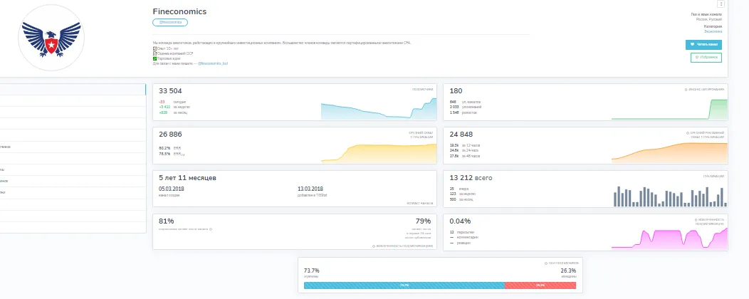Click the red 26.3% female bar segment

click(540, 285)
